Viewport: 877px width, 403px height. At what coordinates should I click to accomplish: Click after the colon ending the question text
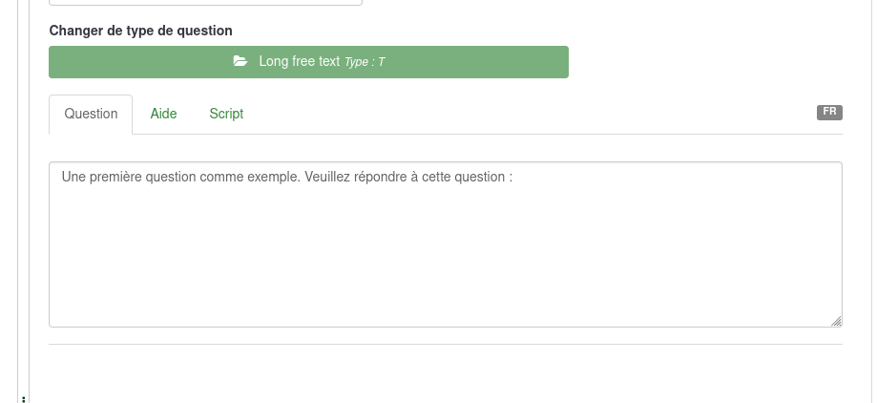point(515,177)
